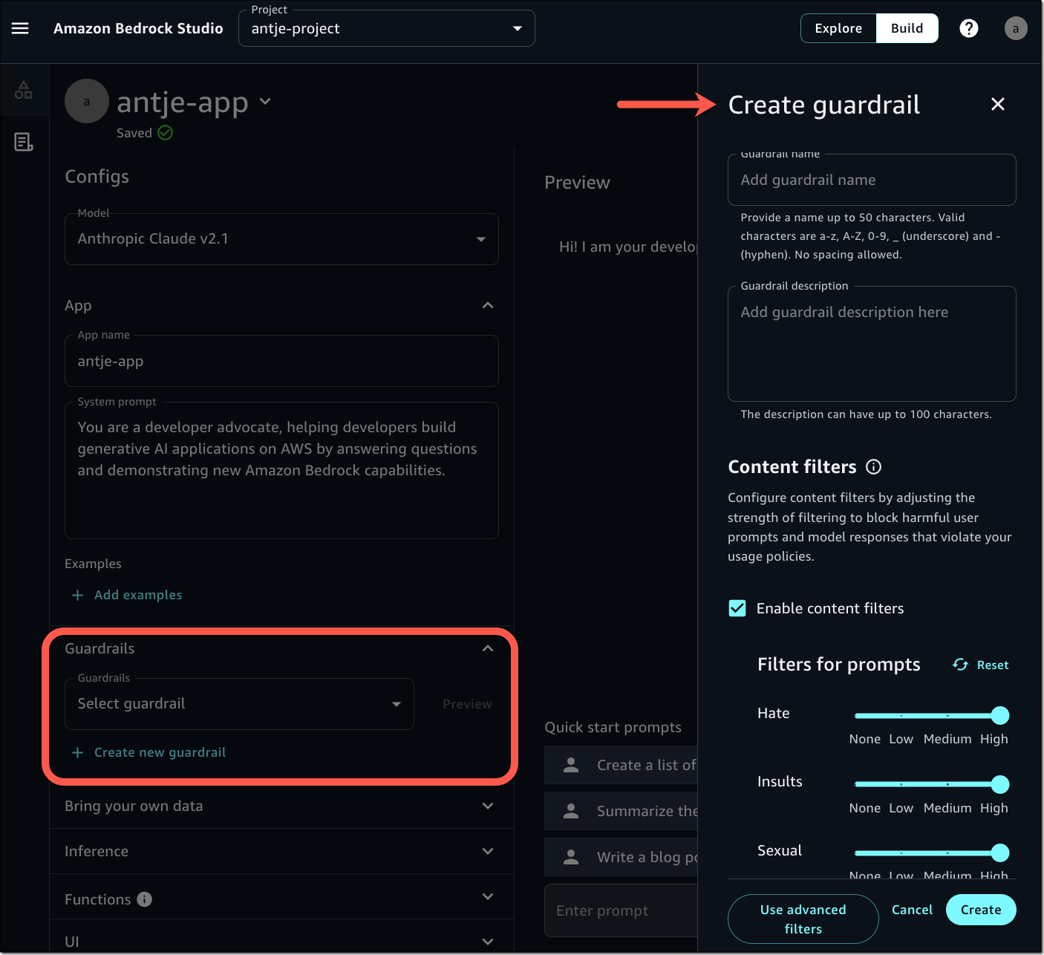Viewport: 1044px width, 955px height.
Task: Switch to the Explore tab
Action: click(x=838, y=28)
